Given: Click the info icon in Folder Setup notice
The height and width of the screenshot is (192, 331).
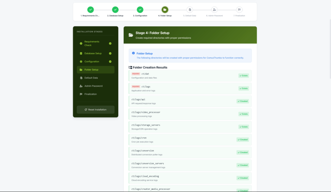Looking at the screenshot, I should click(x=133, y=53).
